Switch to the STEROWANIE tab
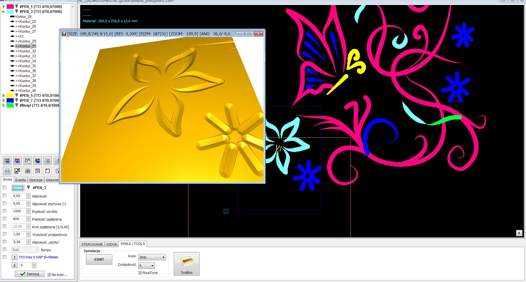Screen dimensions: 526x282 point(92,244)
